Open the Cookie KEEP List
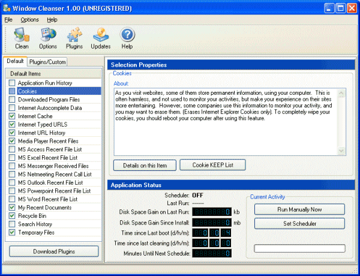 [212, 165]
